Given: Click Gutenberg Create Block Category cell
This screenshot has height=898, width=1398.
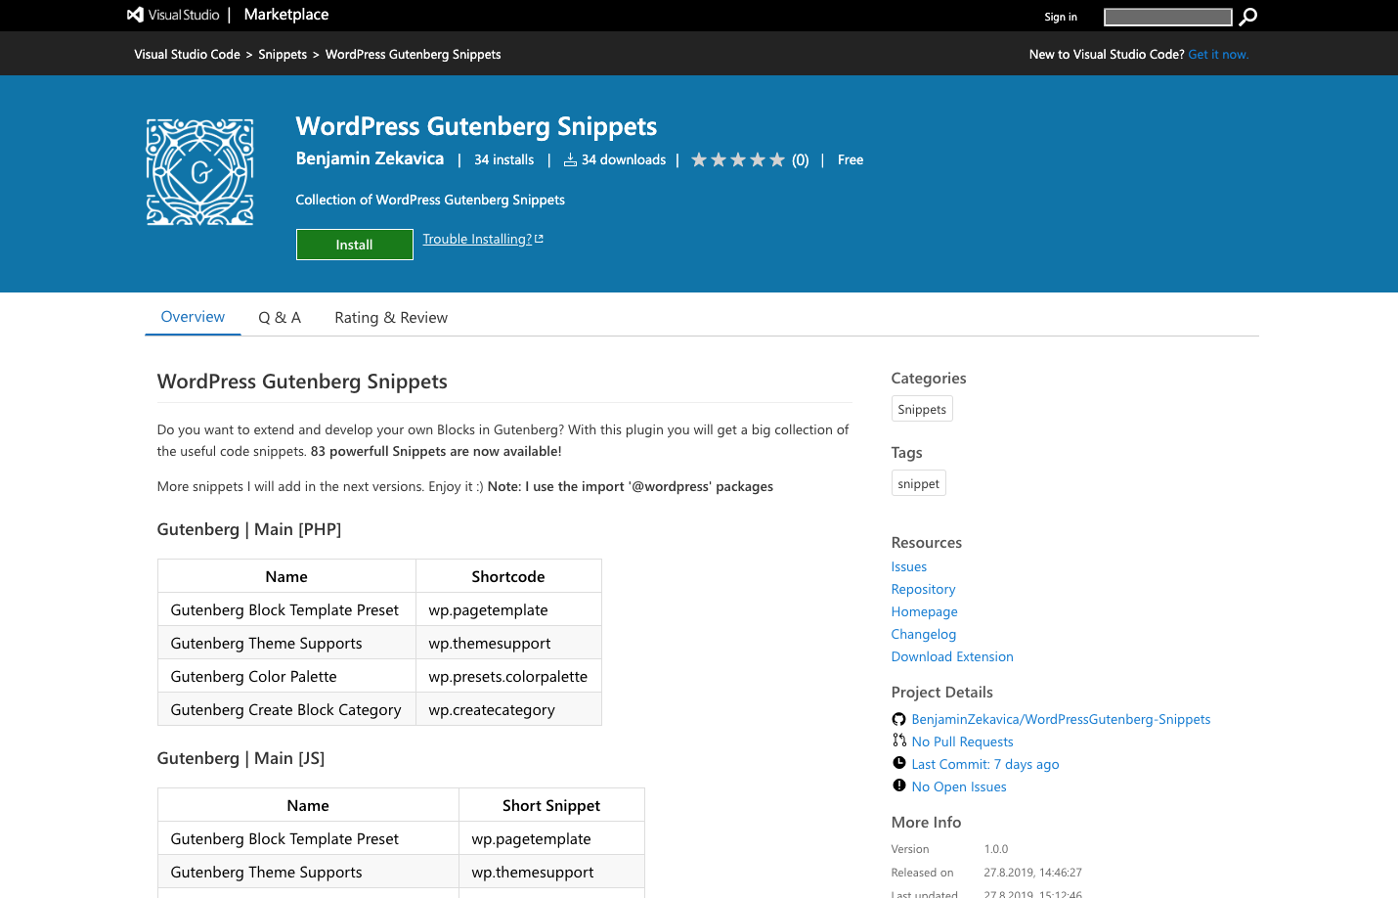Looking at the screenshot, I should (x=286, y=709).
